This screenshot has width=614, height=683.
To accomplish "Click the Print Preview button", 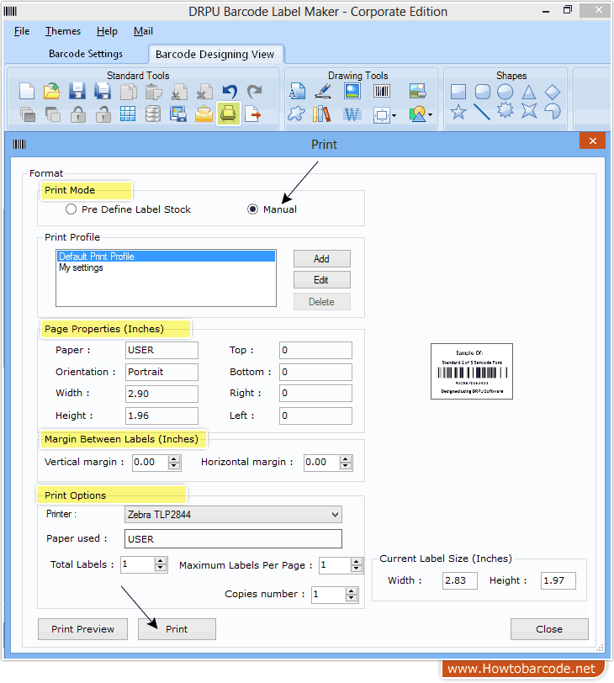I will [x=82, y=629].
